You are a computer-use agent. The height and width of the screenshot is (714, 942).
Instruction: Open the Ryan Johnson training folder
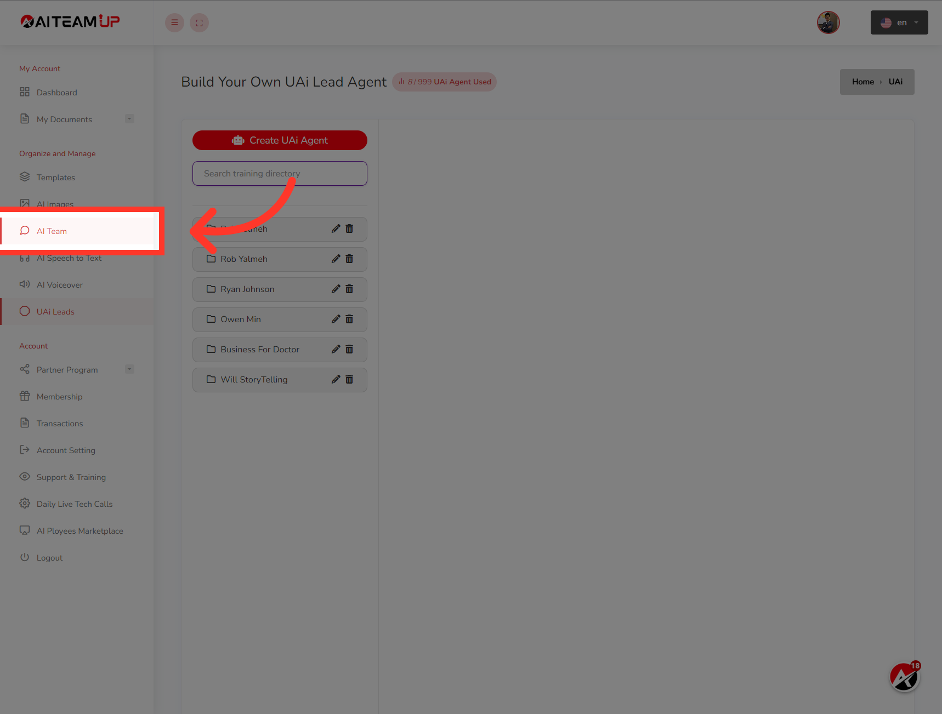pyautogui.click(x=280, y=289)
